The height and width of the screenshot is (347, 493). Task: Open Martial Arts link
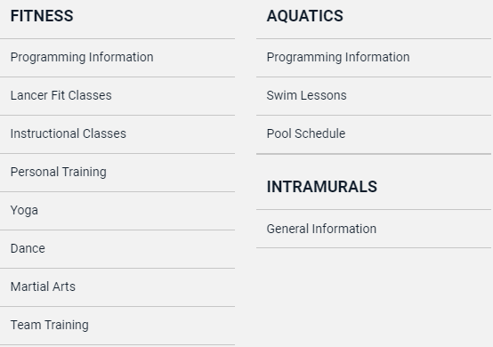click(43, 287)
